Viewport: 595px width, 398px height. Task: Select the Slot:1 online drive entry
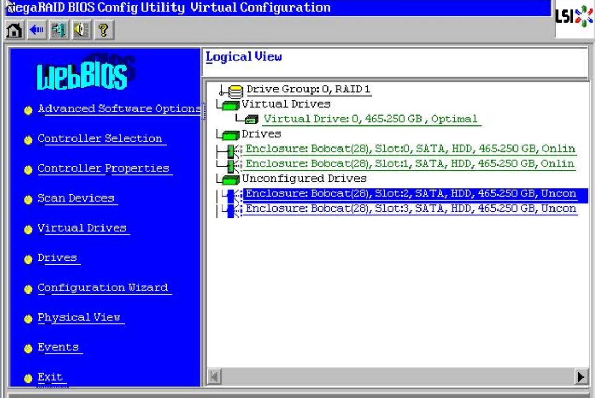410,164
